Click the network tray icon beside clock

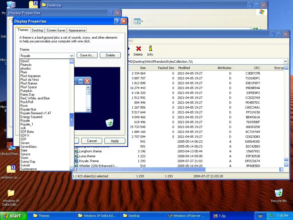coord(272,216)
